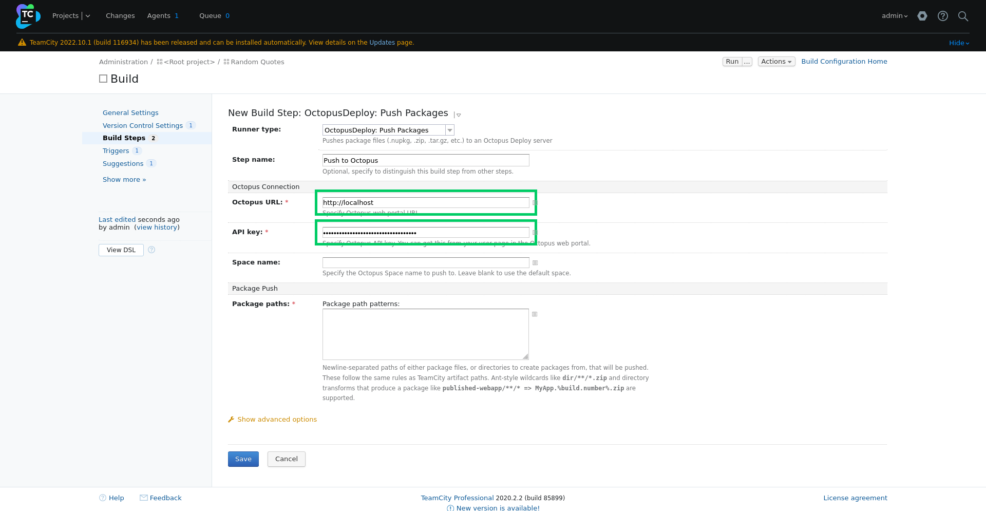This screenshot has height=511, width=986.
Task: Open the build step title dropdown triangle
Action: click(459, 115)
